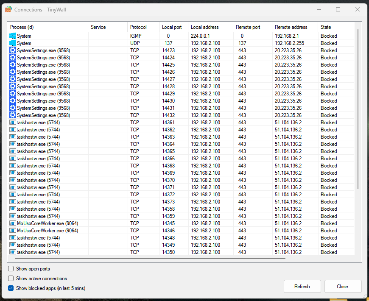
Task: Click the Refresh button
Action: [x=302, y=287]
